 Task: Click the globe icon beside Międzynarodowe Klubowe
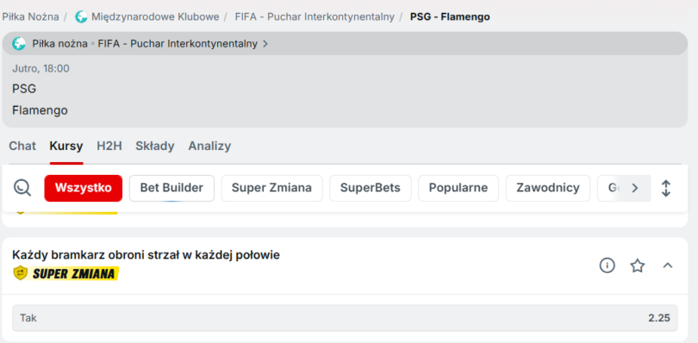[x=81, y=17]
